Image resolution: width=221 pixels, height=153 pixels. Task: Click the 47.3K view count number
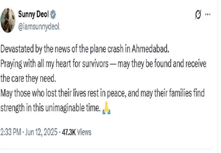(69, 132)
